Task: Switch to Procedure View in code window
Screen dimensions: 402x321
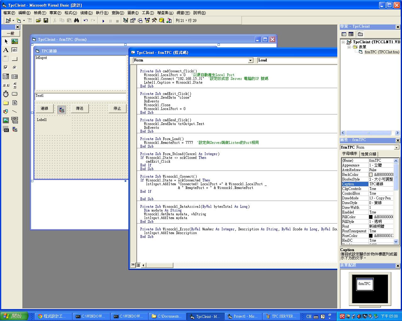Action: [133, 265]
